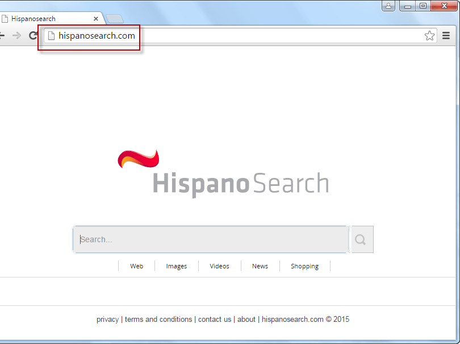Choose the Videos search category
460x344 pixels.
219,266
